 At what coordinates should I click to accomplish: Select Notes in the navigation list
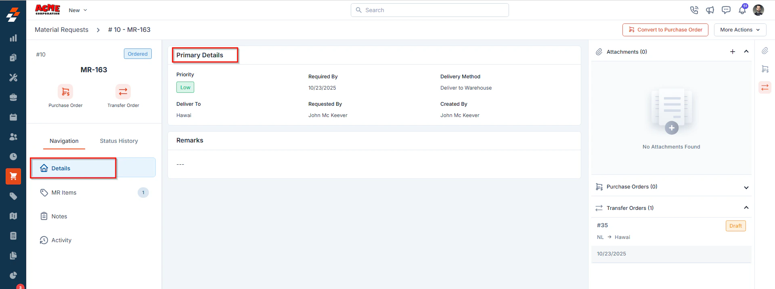[x=93, y=216]
